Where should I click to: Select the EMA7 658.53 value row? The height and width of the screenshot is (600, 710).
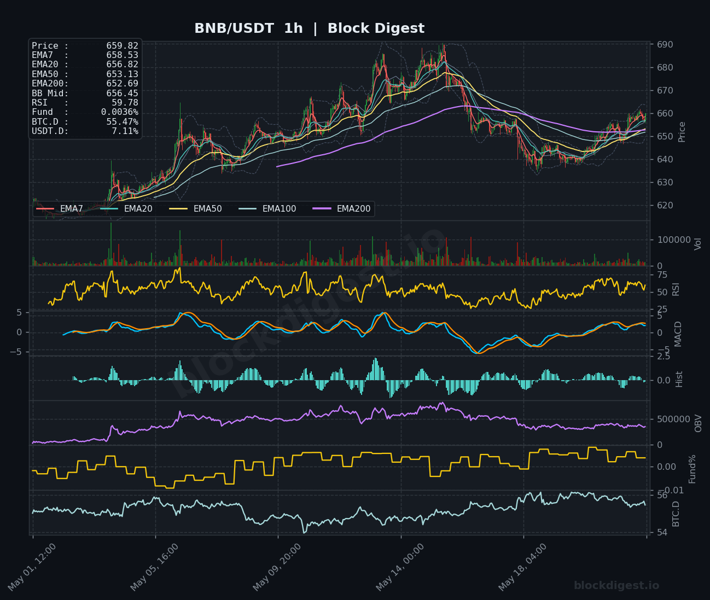tap(85, 55)
